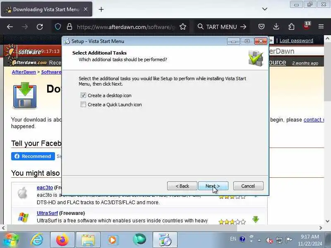The height and width of the screenshot is (248, 331).
Task: Close the Downloading Vista Start Menu tab
Action: click(x=86, y=9)
